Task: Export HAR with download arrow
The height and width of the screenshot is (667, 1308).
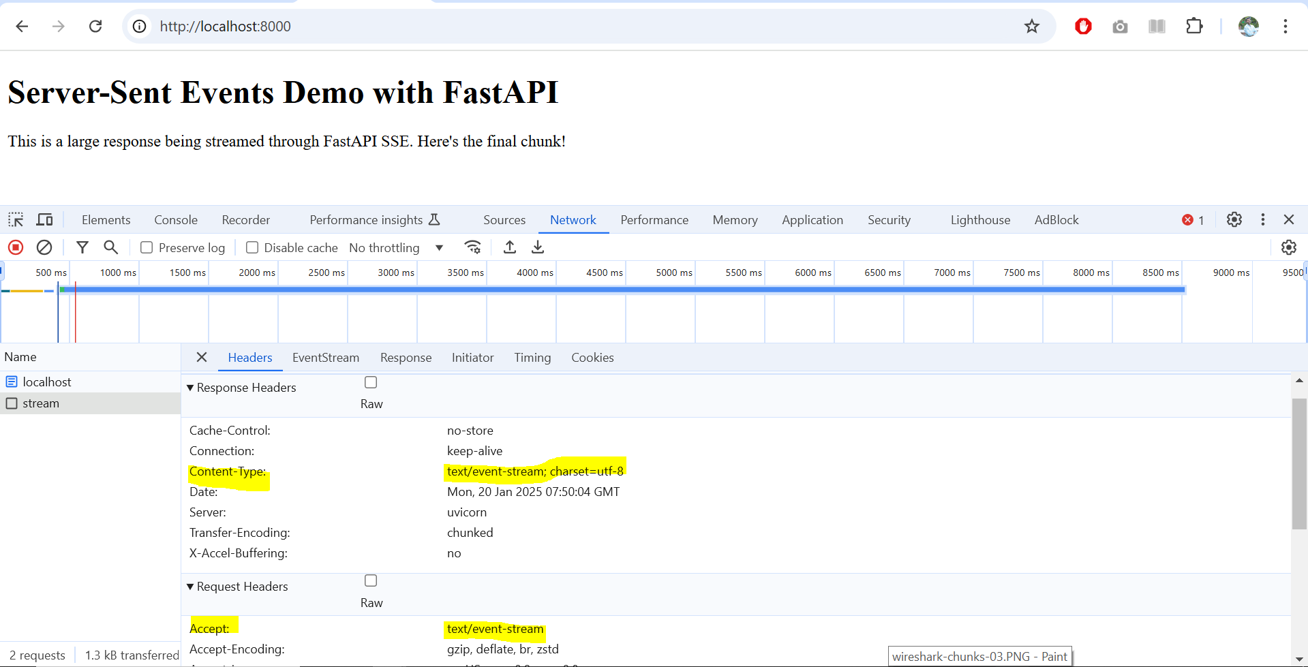Action: 538,247
